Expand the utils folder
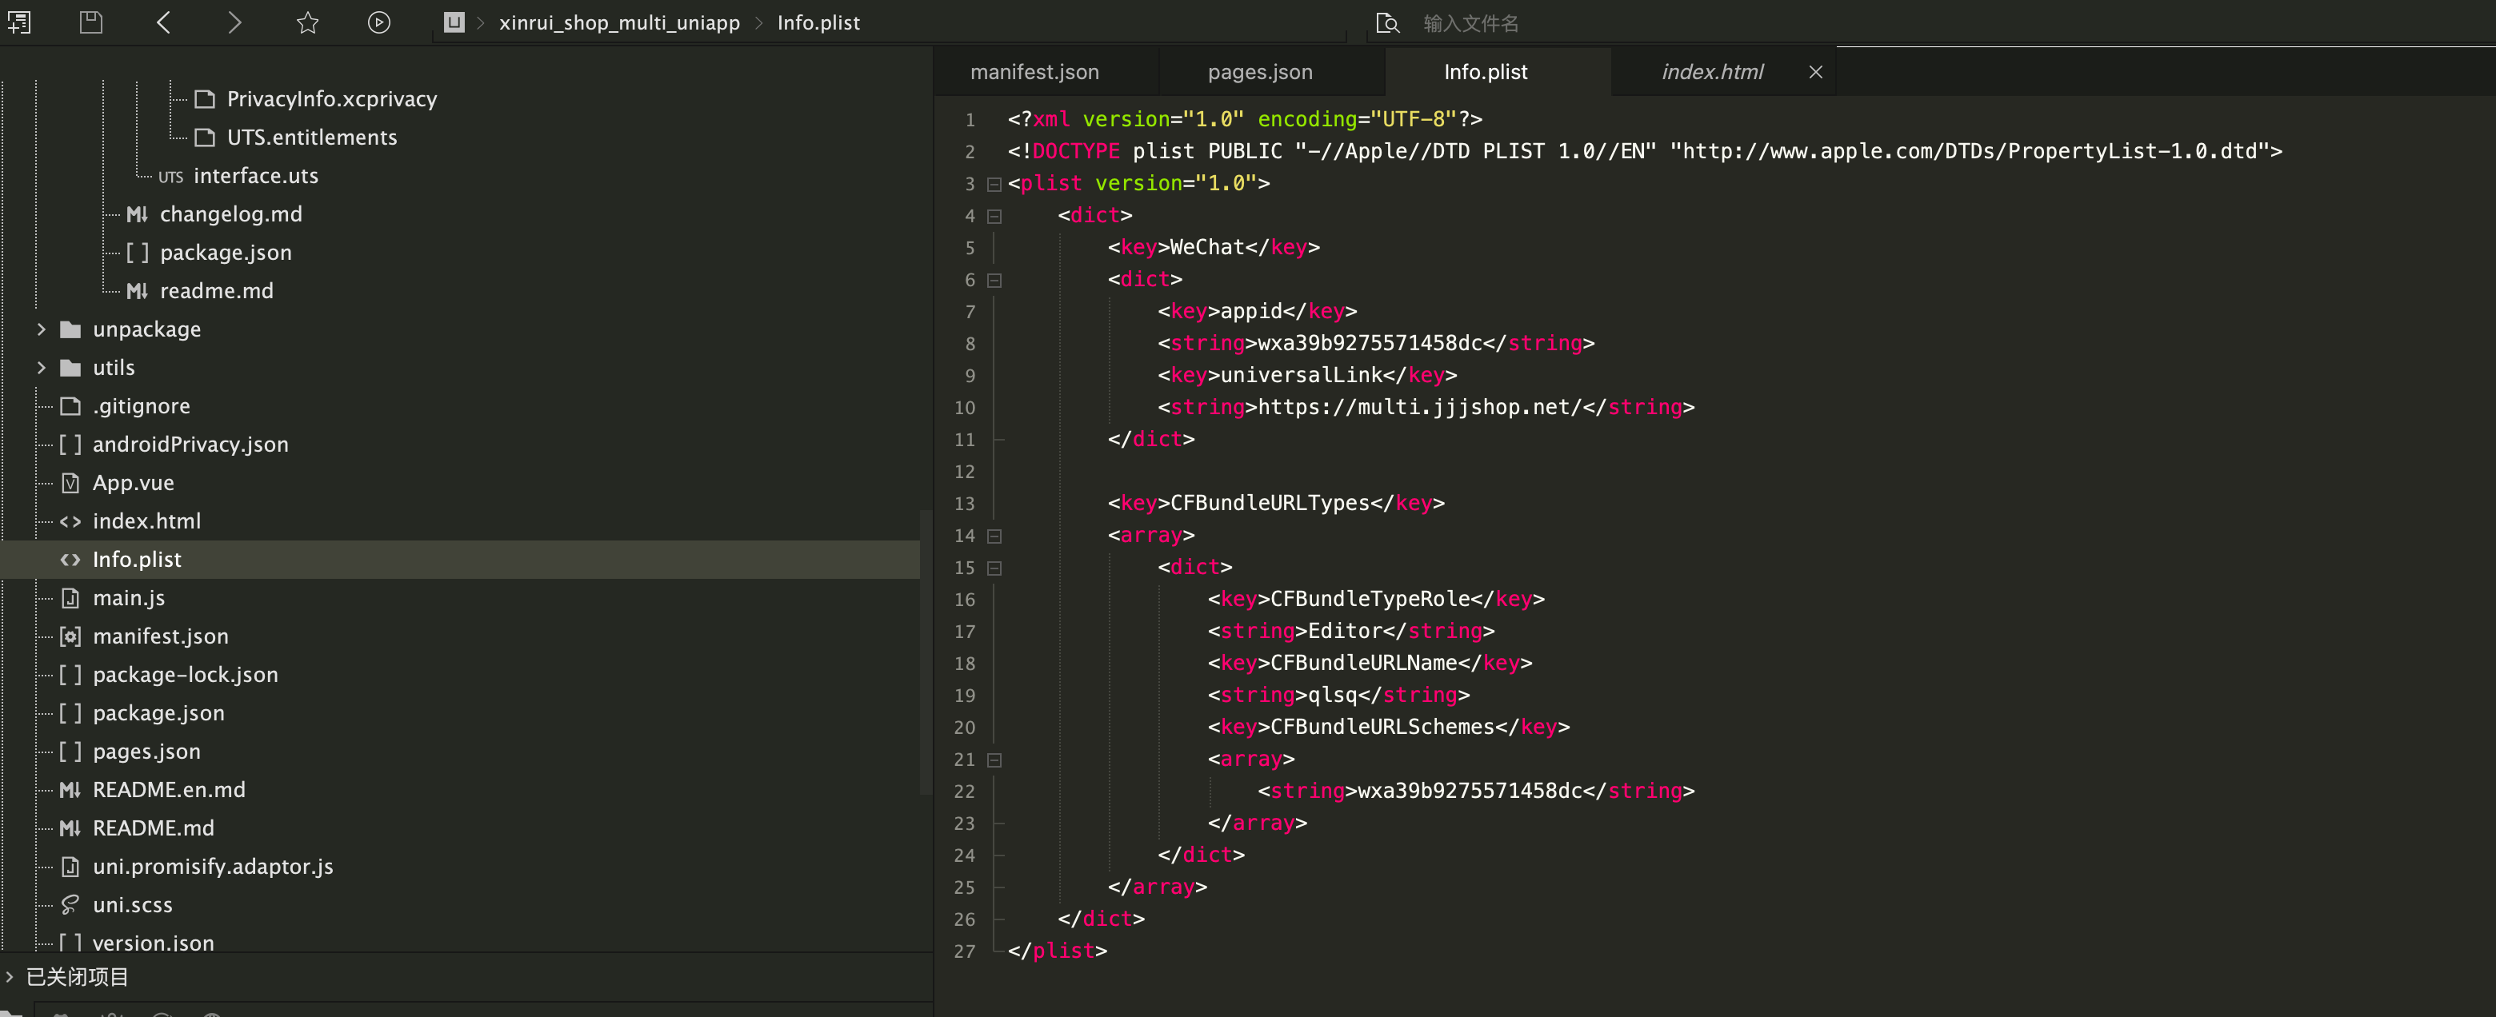2496x1017 pixels. 41,368
